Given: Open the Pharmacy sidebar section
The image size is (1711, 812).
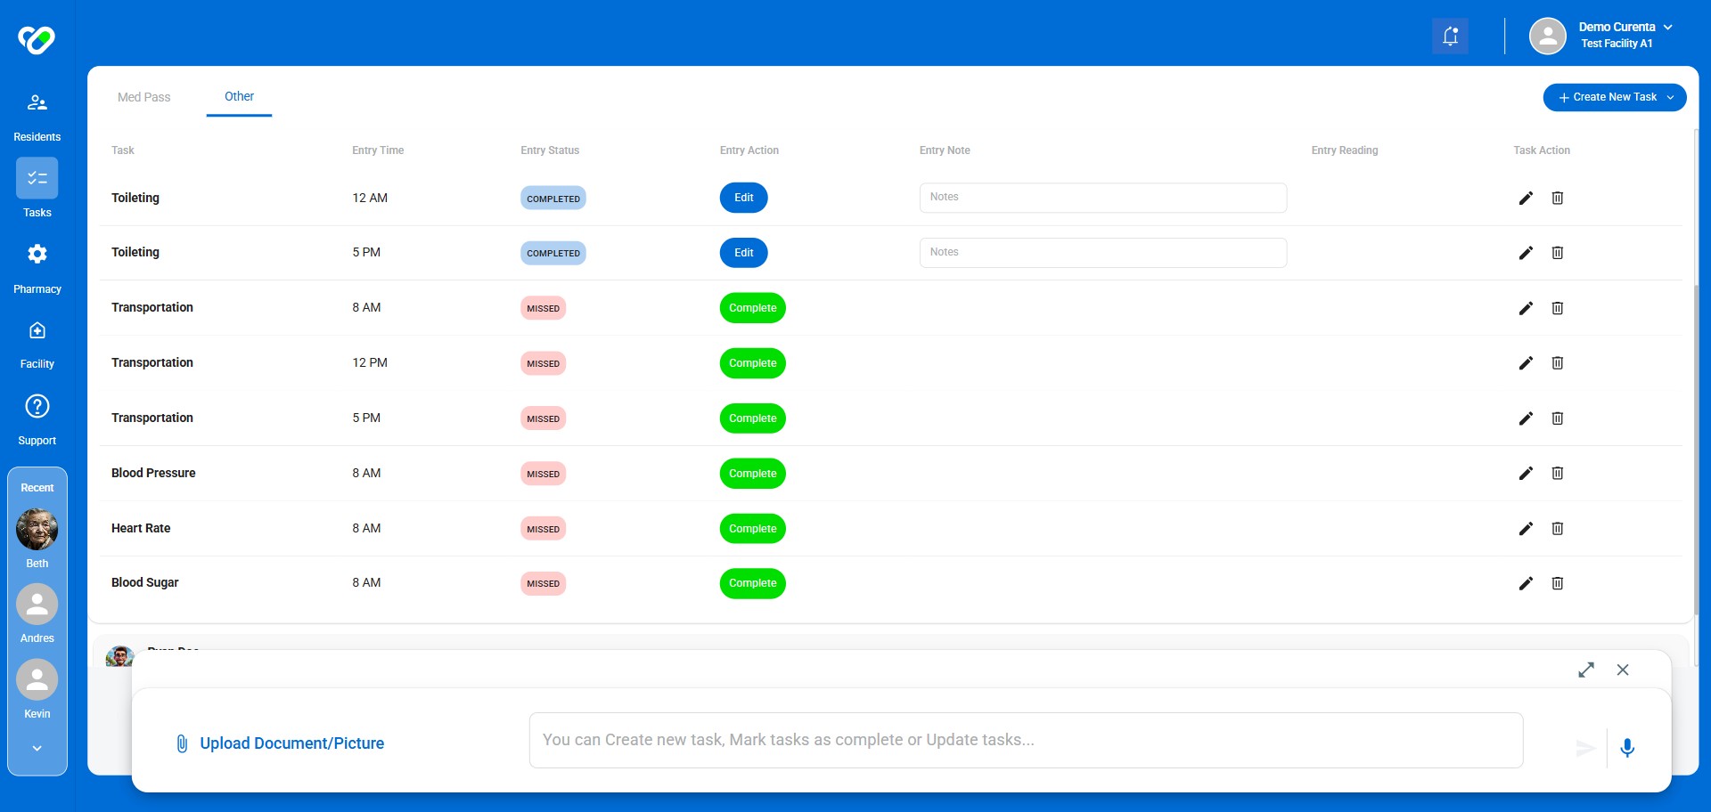Looking at the screenshot, I should pyautogui.click(x=37, y=269).
